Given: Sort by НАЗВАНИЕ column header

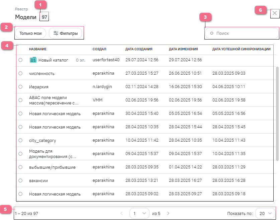Looking at the screenshot, I should click(37, 49).
